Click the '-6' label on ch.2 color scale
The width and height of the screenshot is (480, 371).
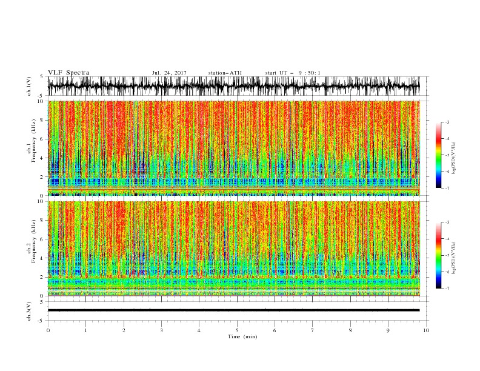[x=447, y=272]
